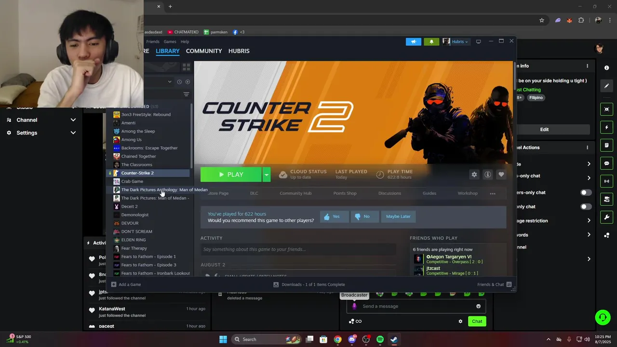Open the Steam Friends menu
This screenshot has width=617, height=347.
[153, 42]
